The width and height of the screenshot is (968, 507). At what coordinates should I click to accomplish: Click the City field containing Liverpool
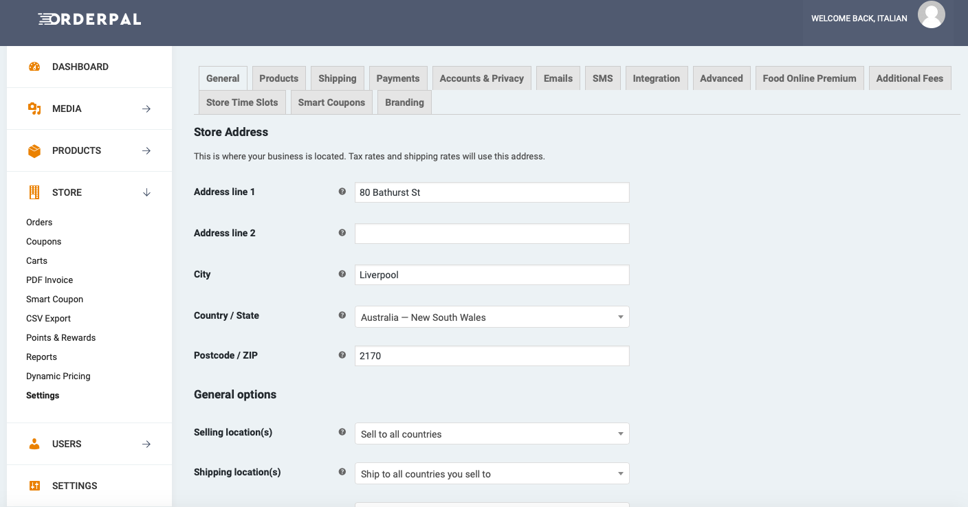tap(492, 275)
